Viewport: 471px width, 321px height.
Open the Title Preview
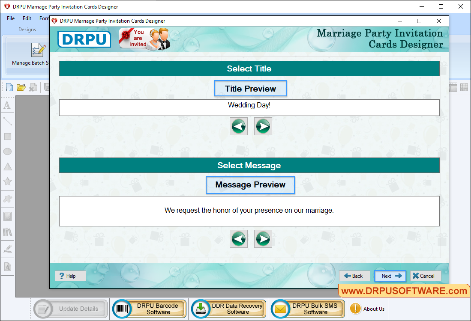tap(250, 88)
